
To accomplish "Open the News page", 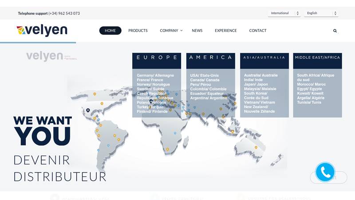I will [197, 31].
